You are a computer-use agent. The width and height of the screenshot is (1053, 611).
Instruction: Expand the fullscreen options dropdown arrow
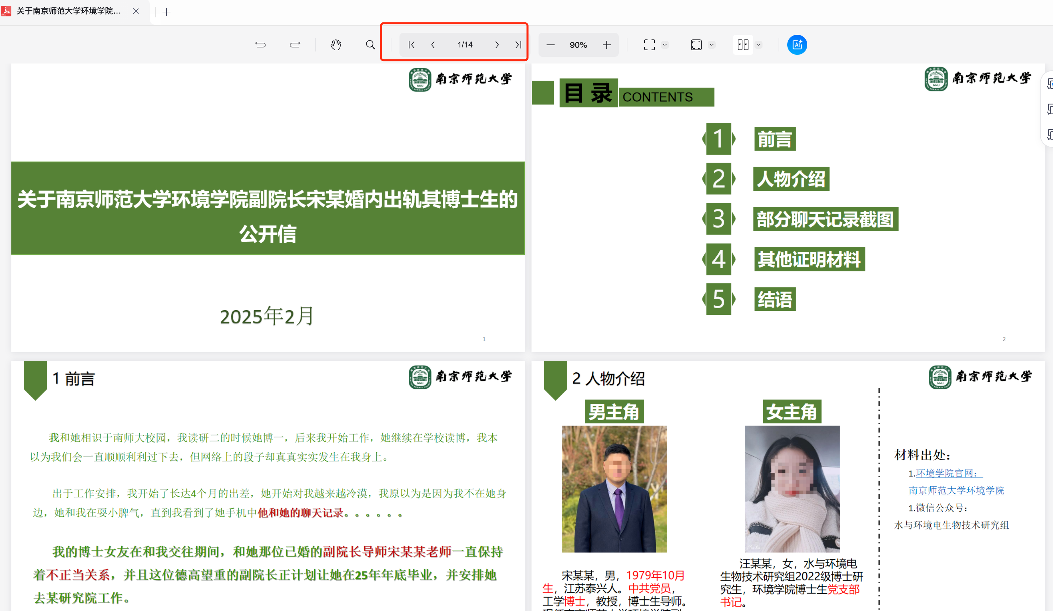pyautogui.click(x=665, y=45)
